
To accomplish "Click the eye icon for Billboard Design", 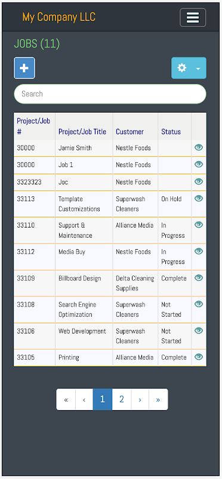I will (x=199, y=278).
